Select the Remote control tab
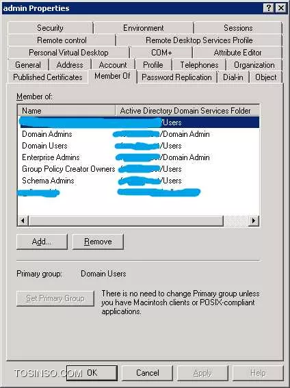This screenshot has height=388, width=290. coord(62,40)
